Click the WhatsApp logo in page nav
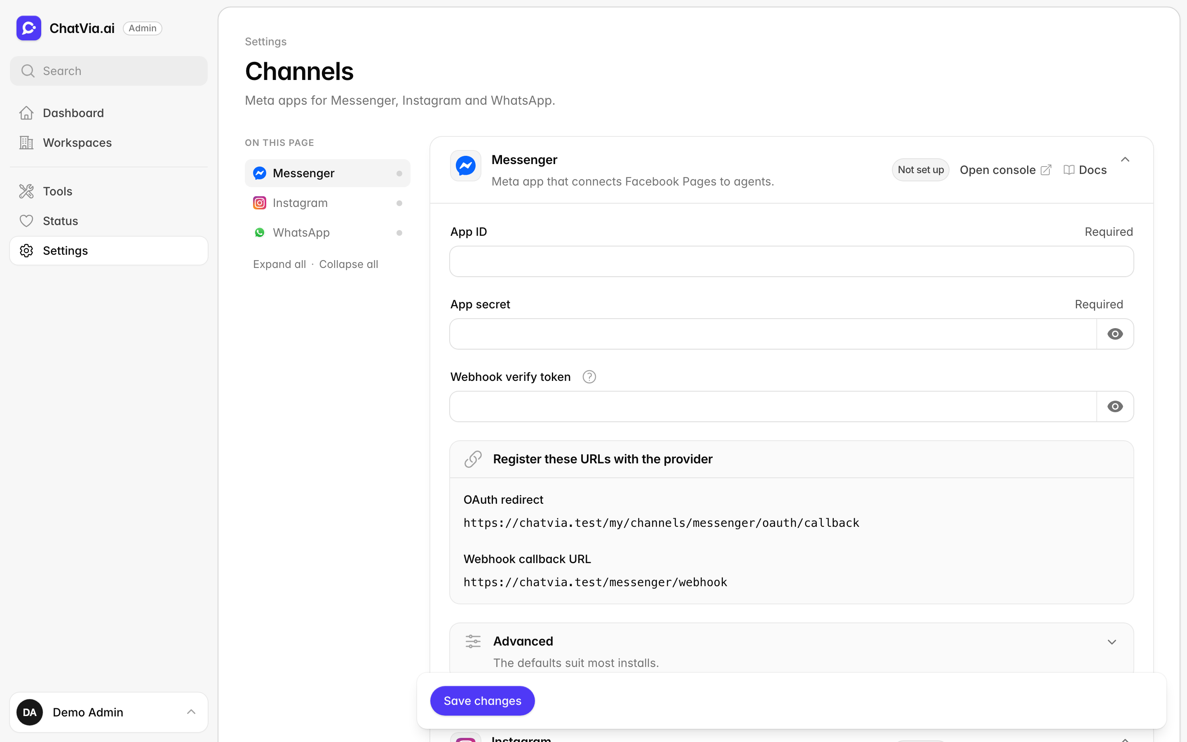The width and height of the screenshot is (1187, 742). click(260, 232)
